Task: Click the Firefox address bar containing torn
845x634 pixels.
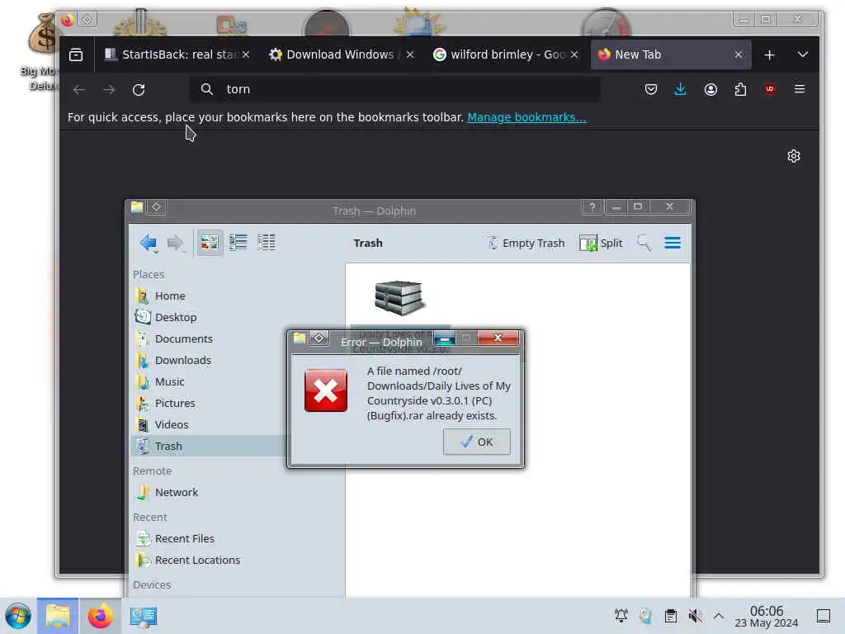Action: coord(394,89)
